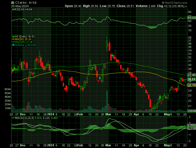Image resolution: width=196 pixels, height=148 pixels.
Task: Click the volume bars icon beside Volume 2,864,802
Action: pos(13,45)
